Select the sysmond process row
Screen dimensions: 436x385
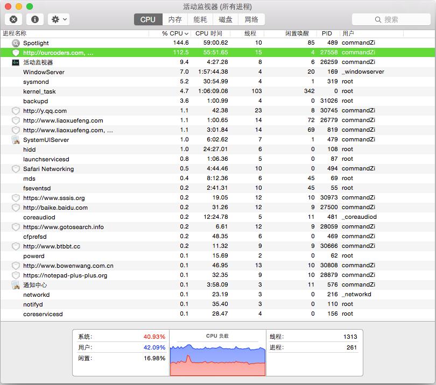point(217,82)
